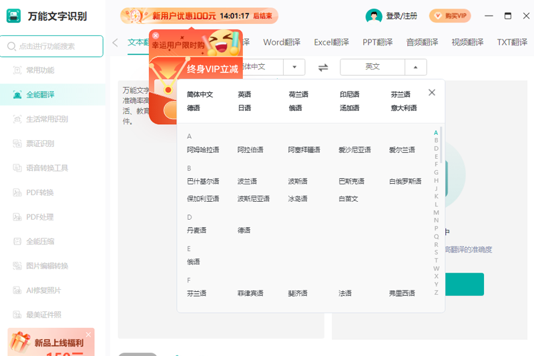Choose 日语 in the quick languages

coord(244,108)
